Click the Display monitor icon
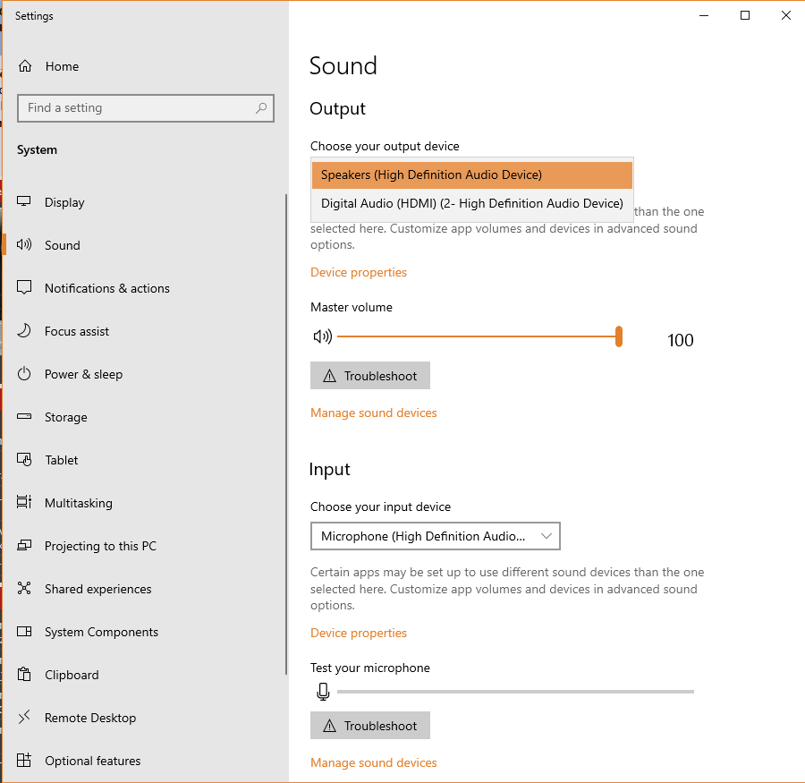Image resolution: width=805 pixels, height=783 pixels. click(x=25, y=202)
